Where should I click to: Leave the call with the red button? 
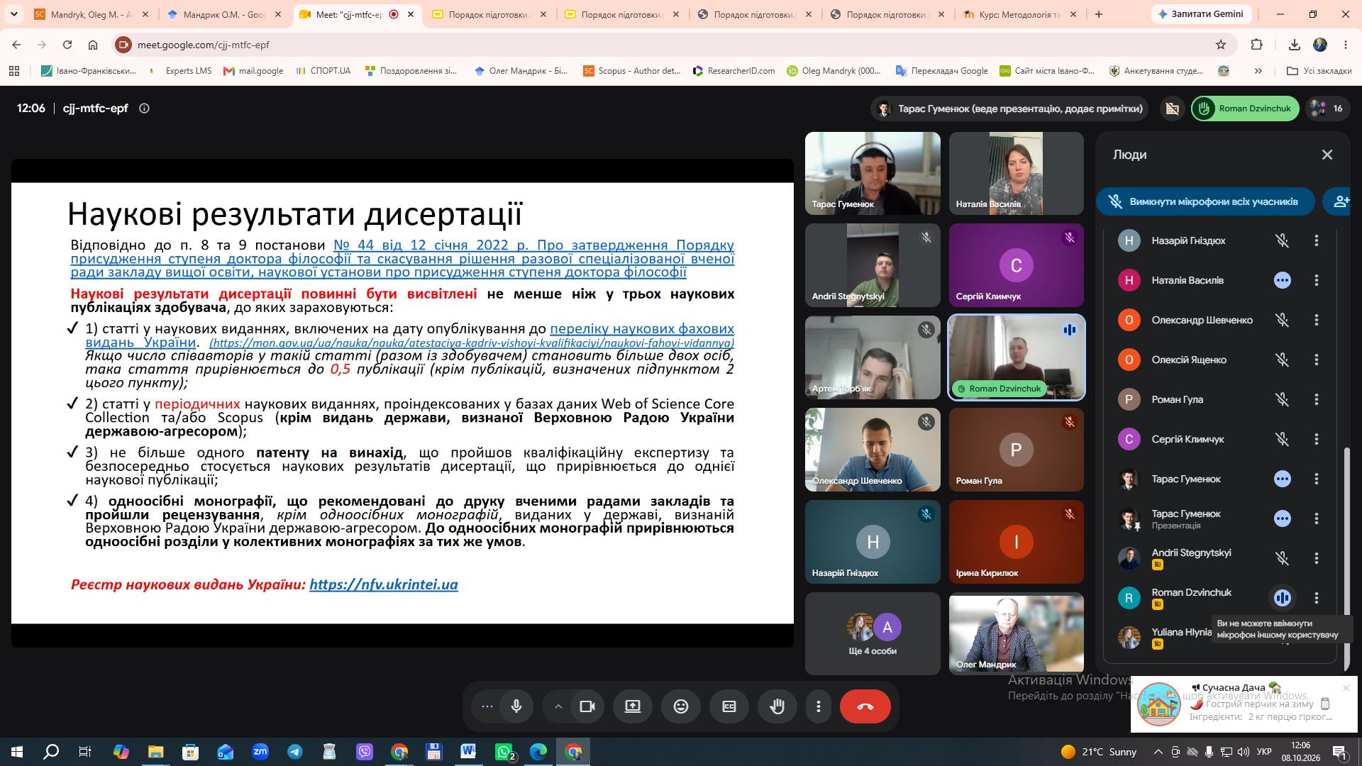pos(865,706)
